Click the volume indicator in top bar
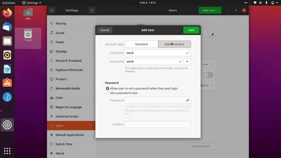This screenshot has width=281, height=158. click(260, 3)
